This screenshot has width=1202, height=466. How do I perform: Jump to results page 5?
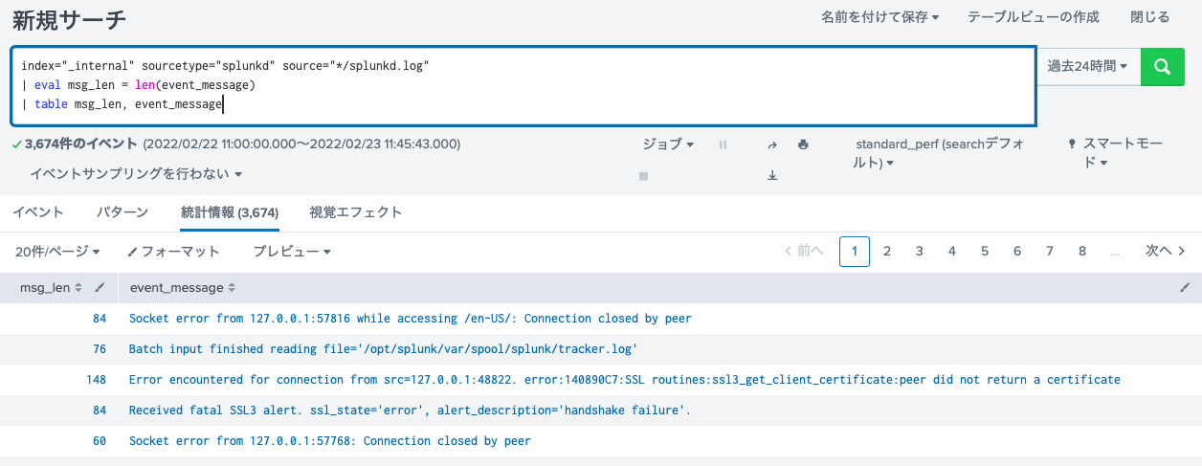point(985,251)
